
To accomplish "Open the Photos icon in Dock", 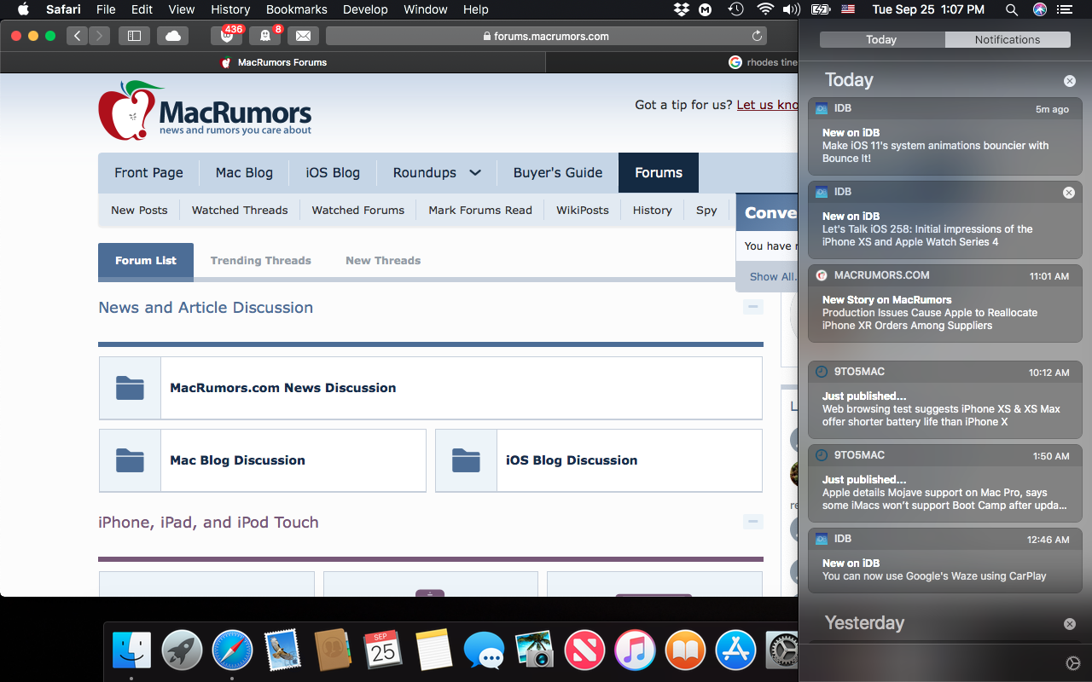I will tap(534, 652).
